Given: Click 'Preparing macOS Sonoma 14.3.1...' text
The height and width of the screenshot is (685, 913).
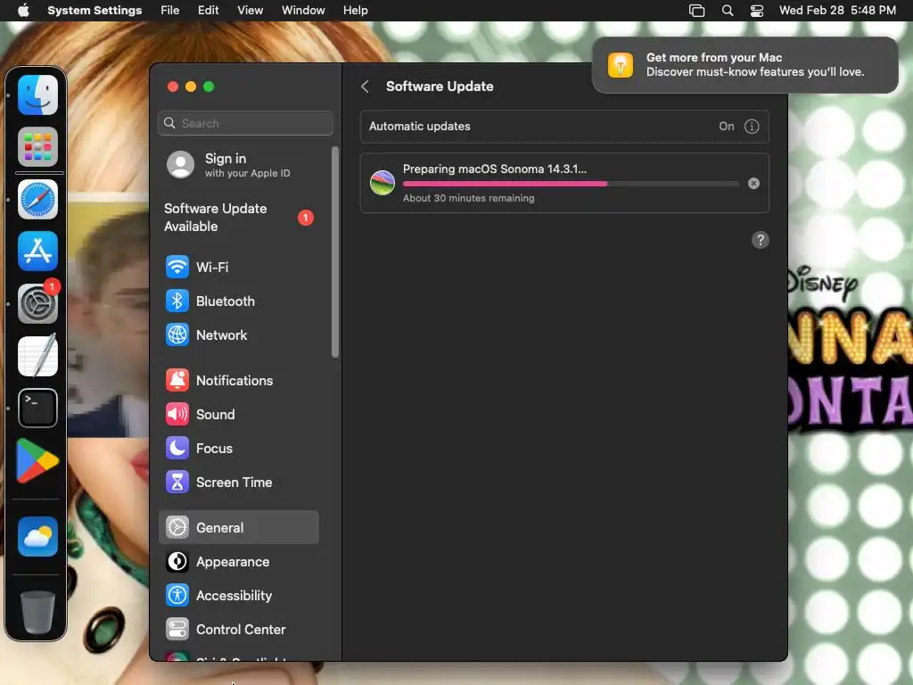Looking at the screenshot, I should (494, 169).
